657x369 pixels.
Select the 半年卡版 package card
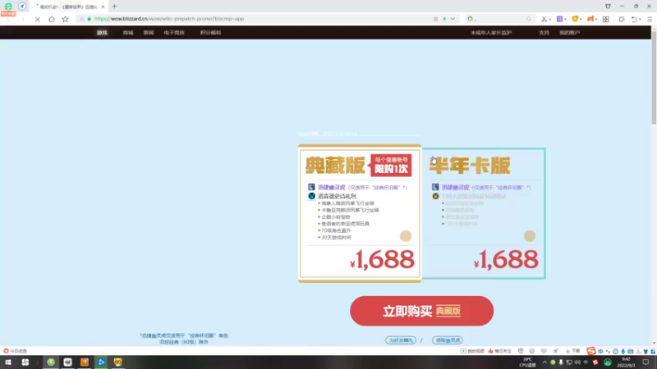click(484, 213)
